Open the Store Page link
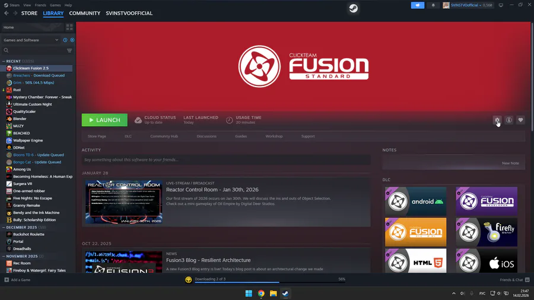The width and height of the screenshot is (534, 300). [97, 136]
